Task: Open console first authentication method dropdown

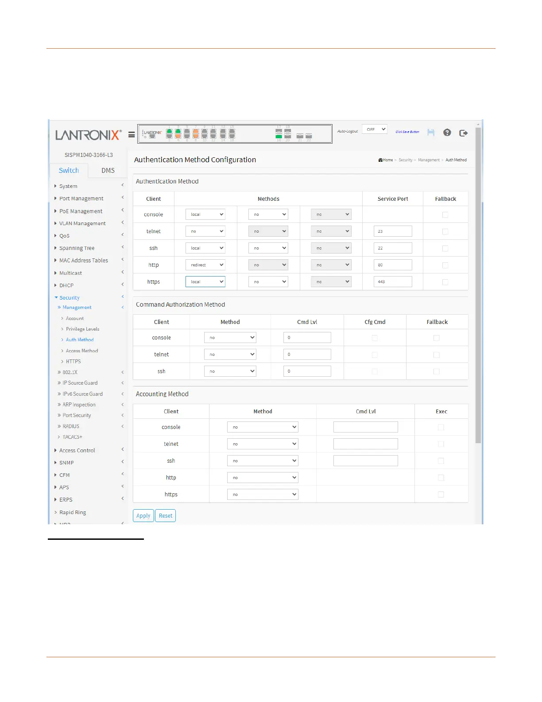Action: (x=205, y=214)
